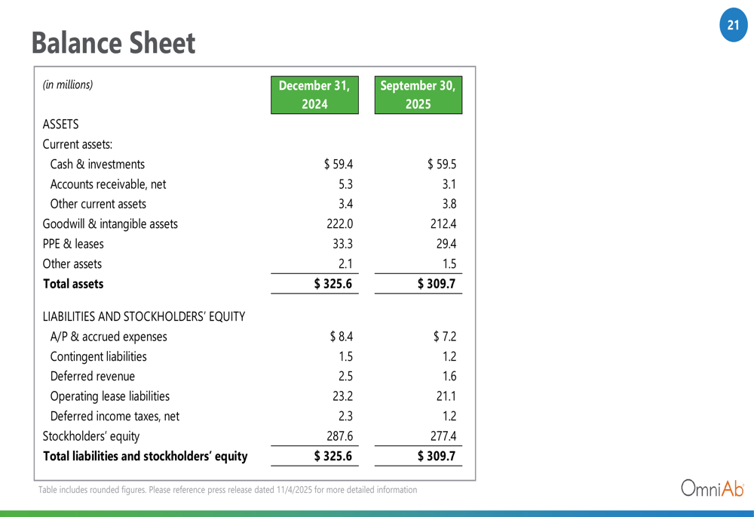Click the footnote about rounded figures
The height and width of the screenshot is (517, 754).
tap(228, 490)
